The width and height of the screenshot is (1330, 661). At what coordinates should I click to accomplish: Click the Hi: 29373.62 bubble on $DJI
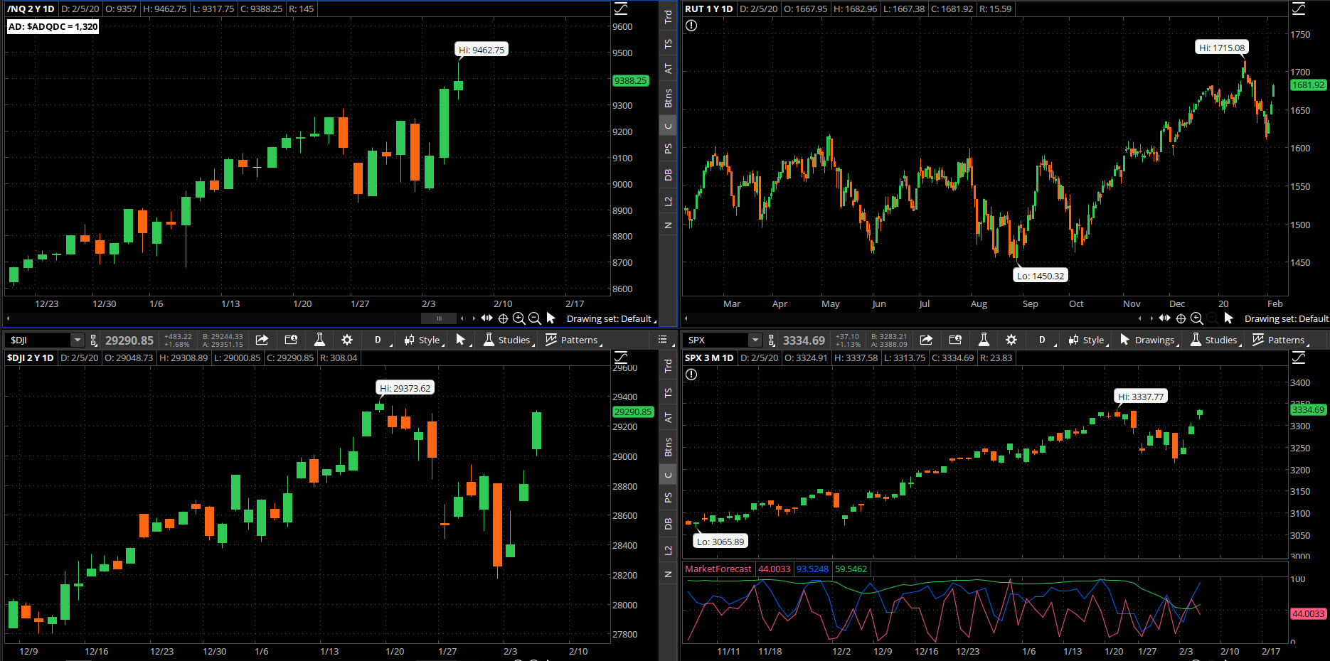405,388
